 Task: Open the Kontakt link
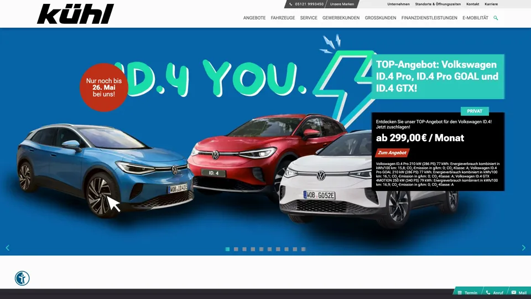pyautogui.click(x=472, y=4)
